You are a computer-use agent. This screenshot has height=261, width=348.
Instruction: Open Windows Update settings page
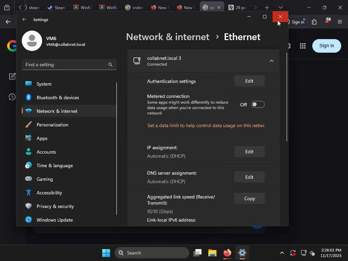coord(54,220)
